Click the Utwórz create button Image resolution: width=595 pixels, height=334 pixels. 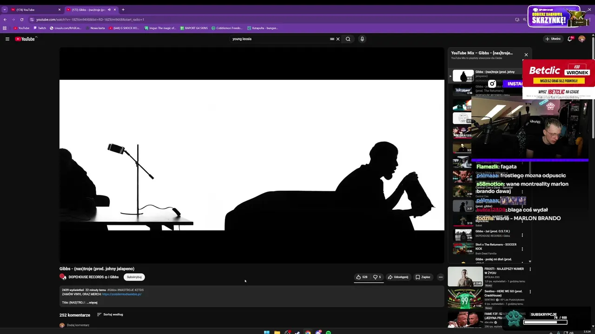click(x=553, y=39)
